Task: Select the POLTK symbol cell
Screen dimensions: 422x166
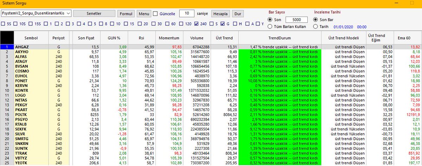Action: pyautogui.click(x=31, y=115)
